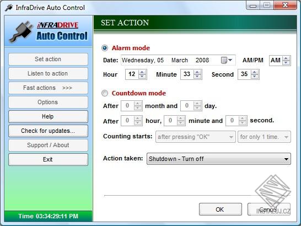This screenshot has width=301, height=226.
Task: Click the Set action sidebar button
Action: (x=48, y=59)
